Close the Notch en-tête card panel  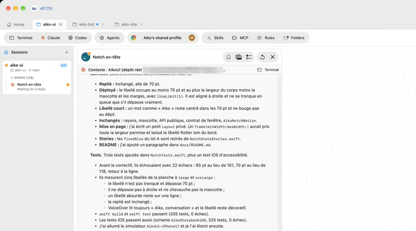(272, 57)
